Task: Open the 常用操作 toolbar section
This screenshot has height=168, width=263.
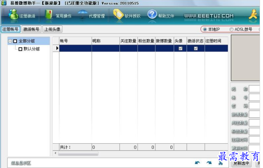Action: [58, 16]
